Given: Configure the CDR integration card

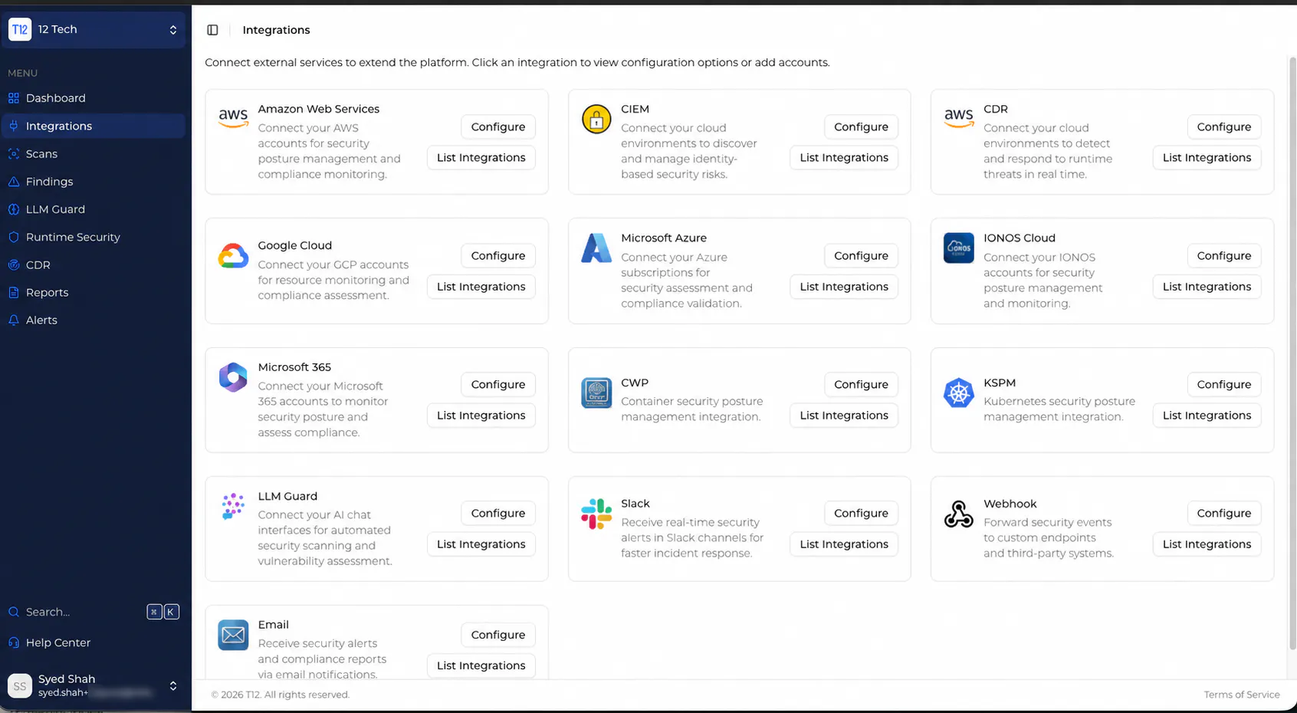Looking at the screenshot, I should (1224, 127).
